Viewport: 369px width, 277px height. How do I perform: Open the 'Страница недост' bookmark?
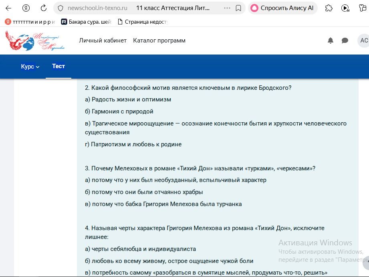point(143,22)
